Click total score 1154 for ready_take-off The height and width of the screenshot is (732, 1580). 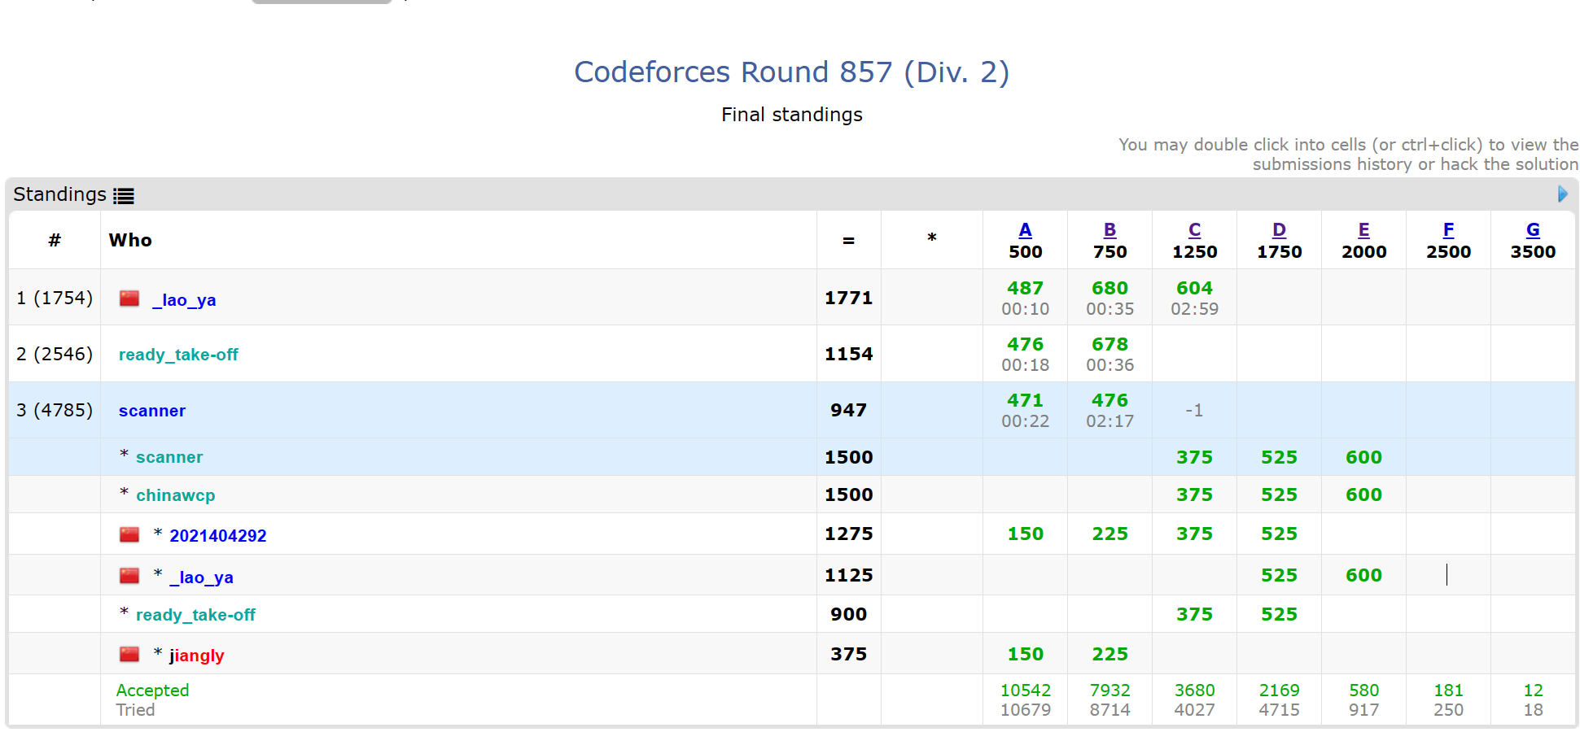point(848,354)
